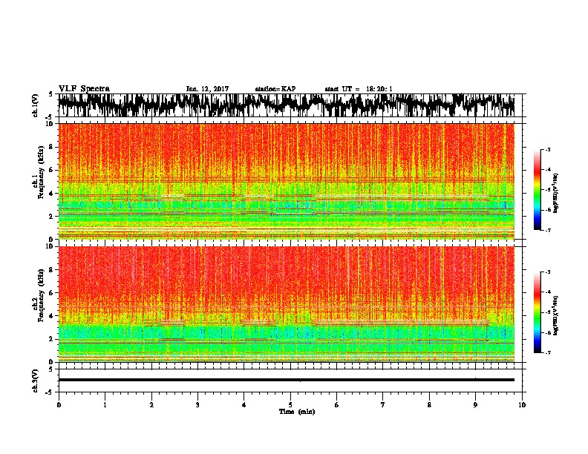Click the time axis tick label "2"
The width and height of the screenshot is (588, 454).
click(151, 405)
